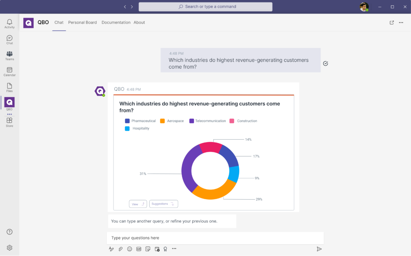Viewport: 411px width, 256px height.
Task: Open more options ellipsis in top-right header
Action: tap(401, 23)
